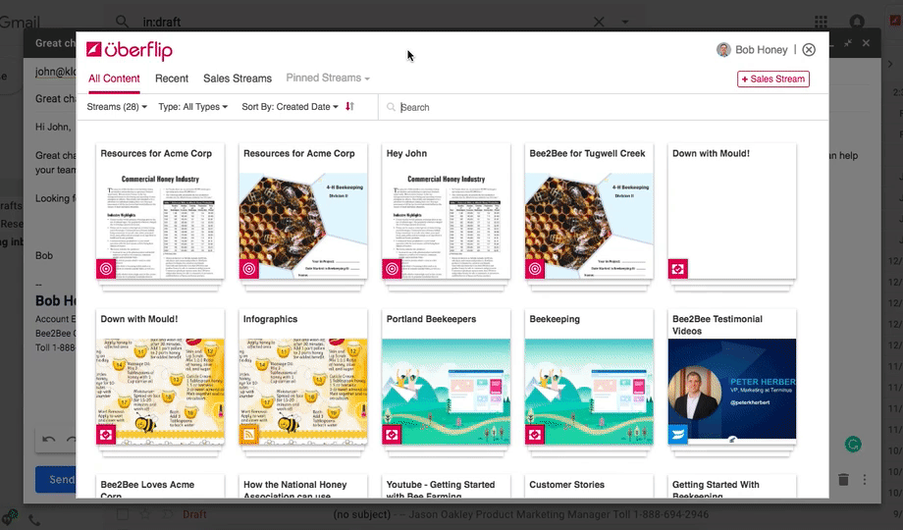Click target icon on Hey John card
Screen dimensions: 903x530
[392, 269]
